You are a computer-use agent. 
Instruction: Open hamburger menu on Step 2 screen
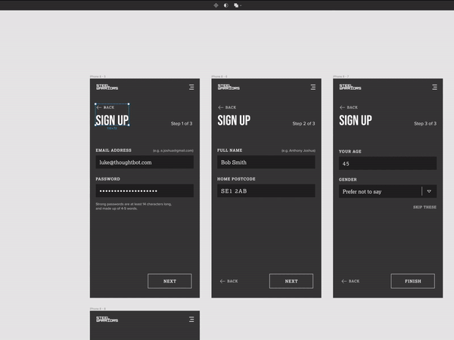(x=313, y=88)
